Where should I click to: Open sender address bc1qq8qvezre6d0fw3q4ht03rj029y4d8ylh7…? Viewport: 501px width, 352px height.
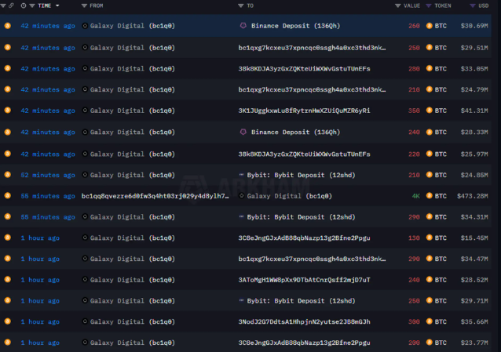[x=155, y=196]
